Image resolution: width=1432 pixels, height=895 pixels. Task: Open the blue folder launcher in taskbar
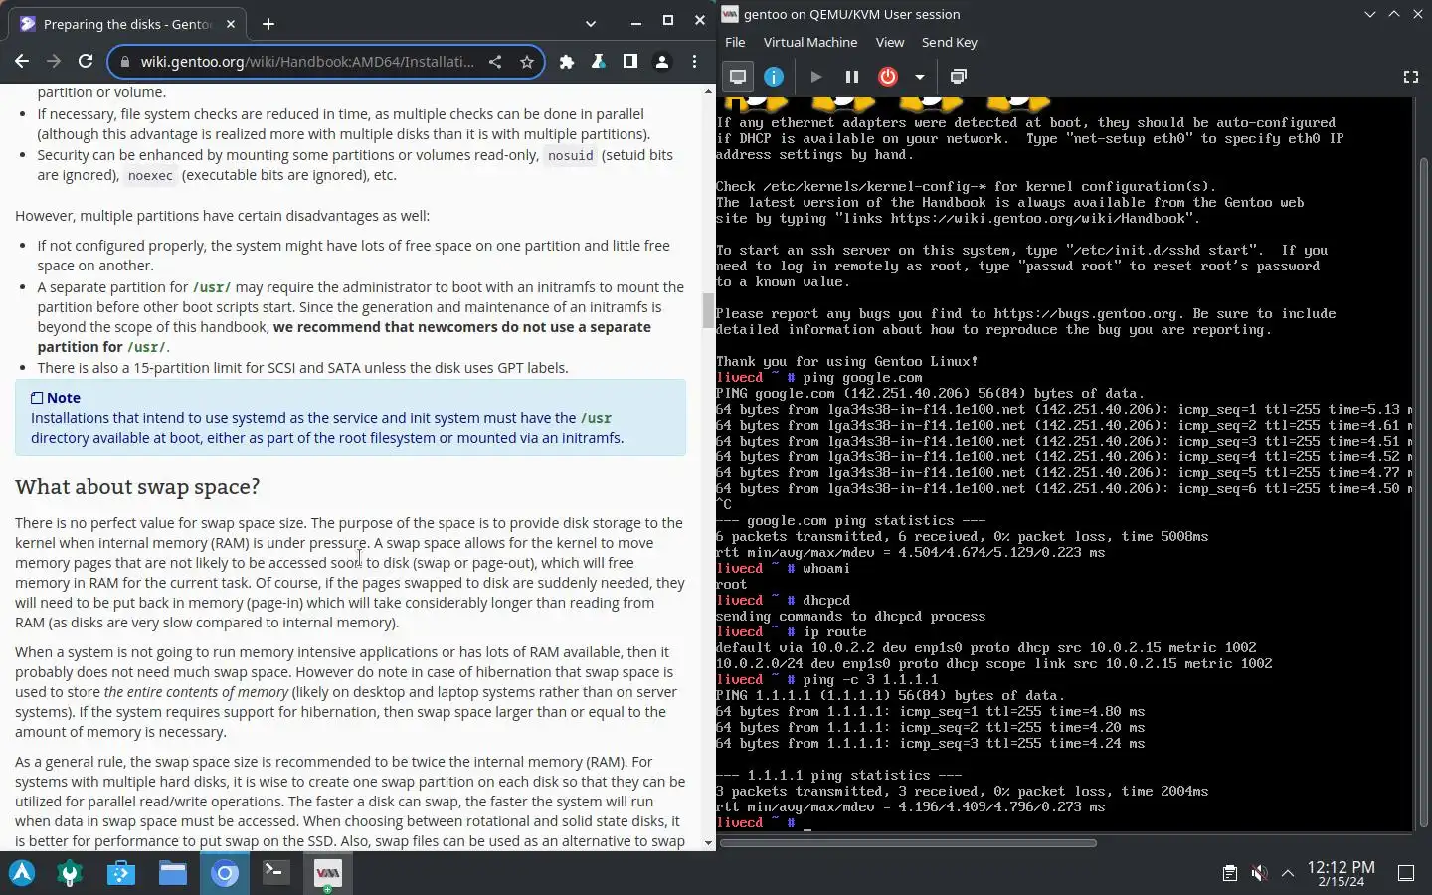click(121, 873)
